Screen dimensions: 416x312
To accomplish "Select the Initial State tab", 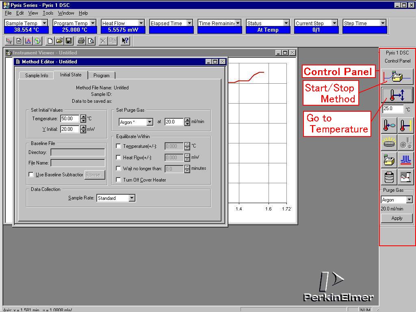I will point(71,75).
